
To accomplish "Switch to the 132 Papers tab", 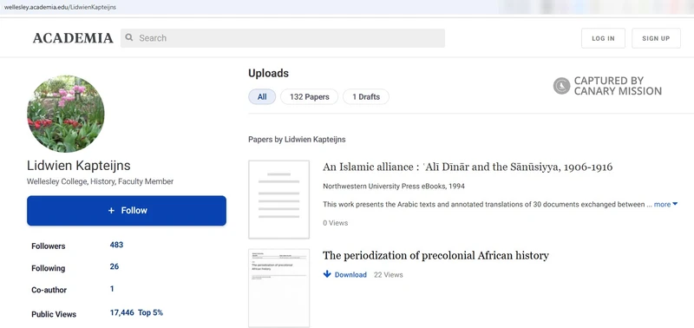I will pos(310,97).
